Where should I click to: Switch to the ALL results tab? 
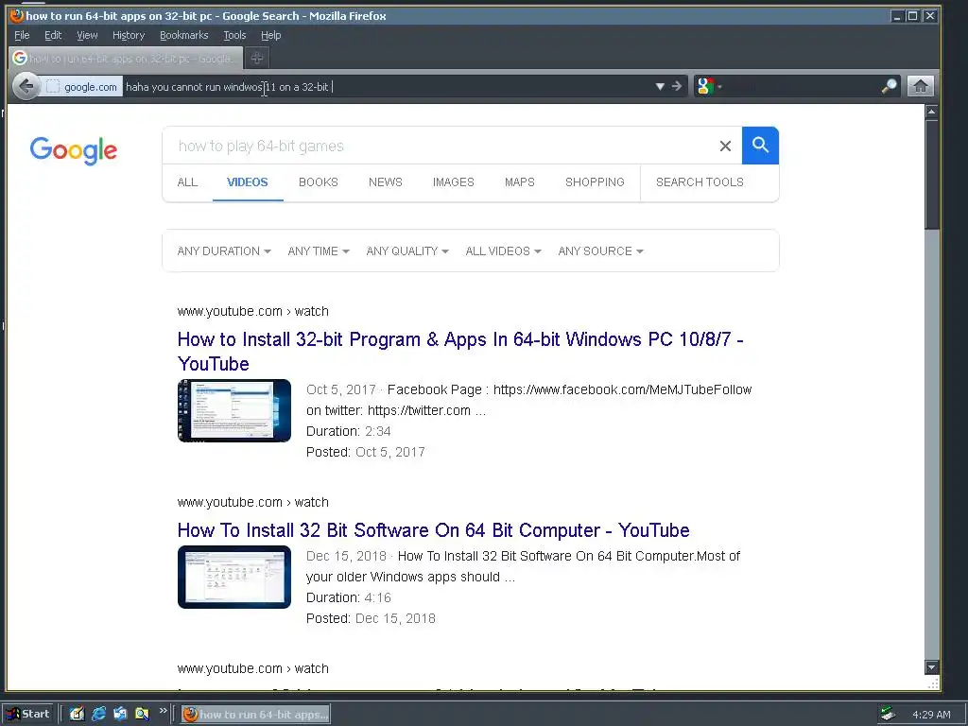(187, 182)
